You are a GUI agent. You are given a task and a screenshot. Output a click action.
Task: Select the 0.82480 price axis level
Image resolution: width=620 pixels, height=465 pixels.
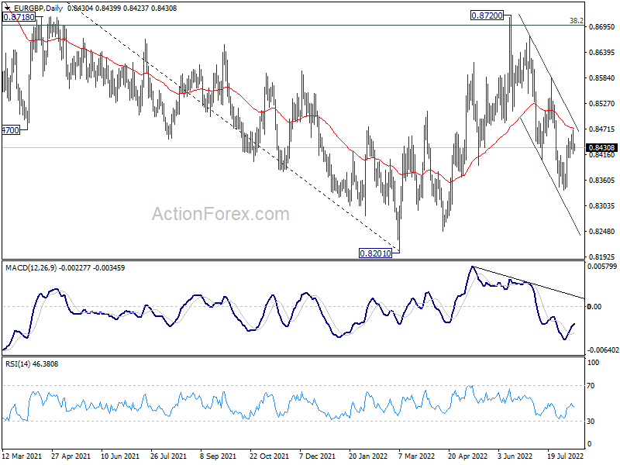tap(602, 231)
